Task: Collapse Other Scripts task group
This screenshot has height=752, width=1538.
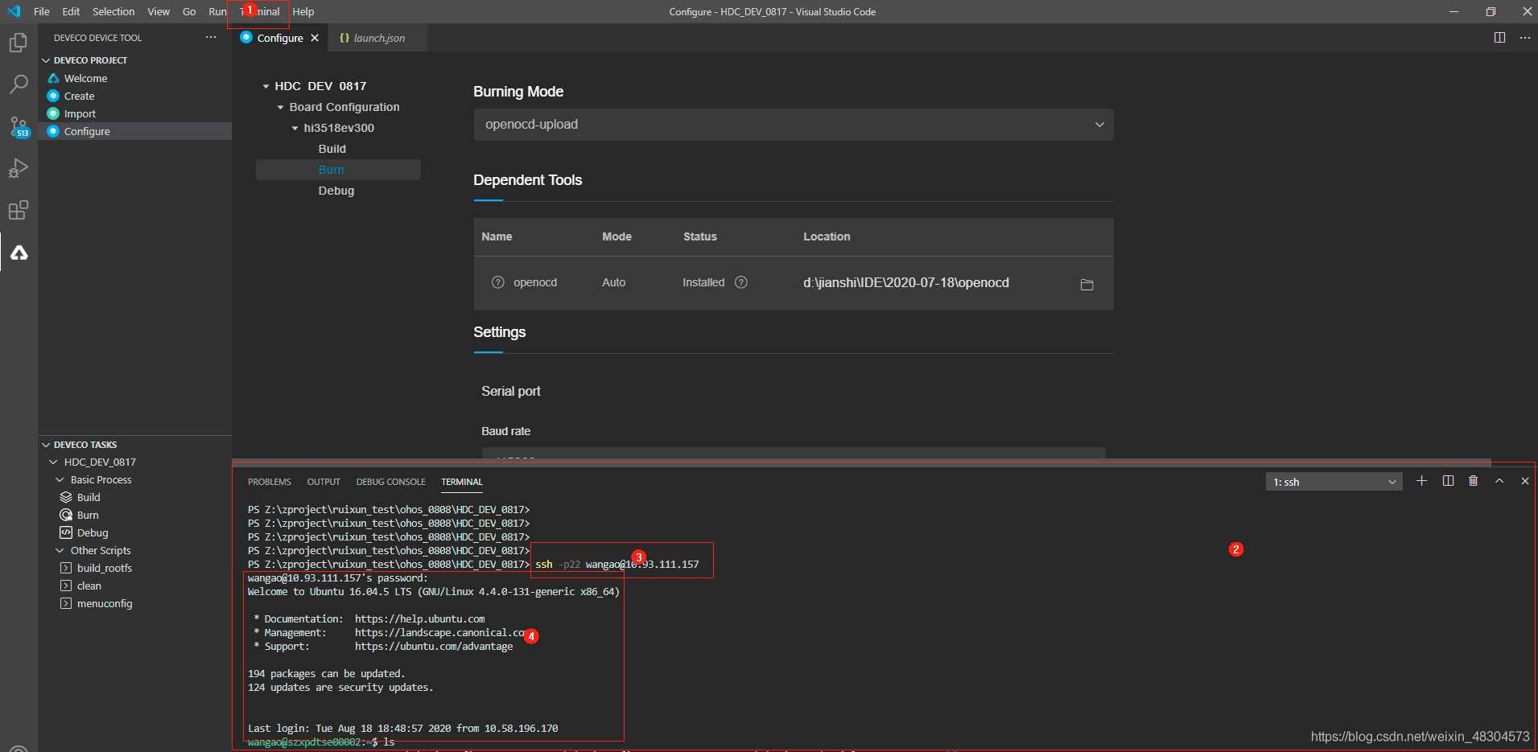Action: point(60,550)
